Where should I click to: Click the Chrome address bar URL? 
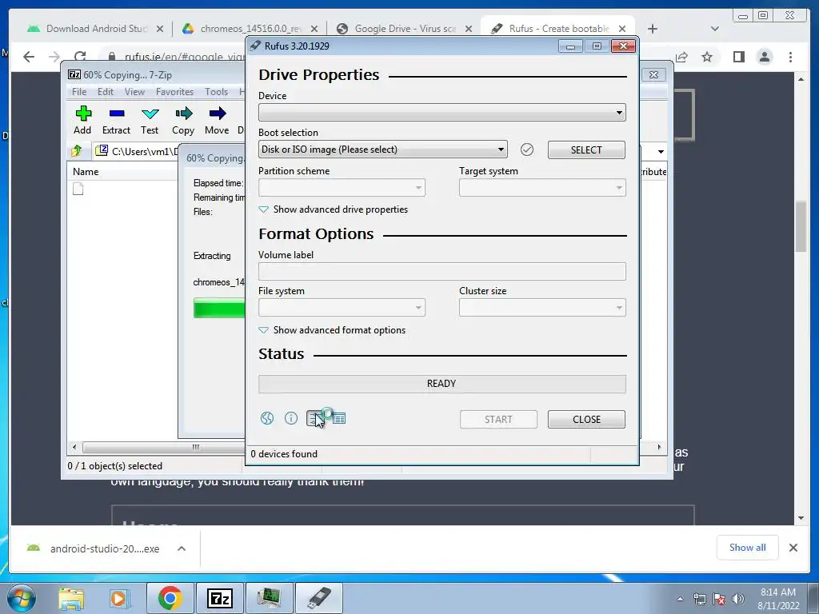tap(184, 57)
